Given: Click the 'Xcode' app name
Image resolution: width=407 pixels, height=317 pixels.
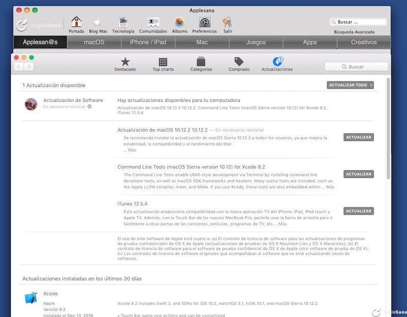Looking at the screenshot, I should [x=50, y=294].
